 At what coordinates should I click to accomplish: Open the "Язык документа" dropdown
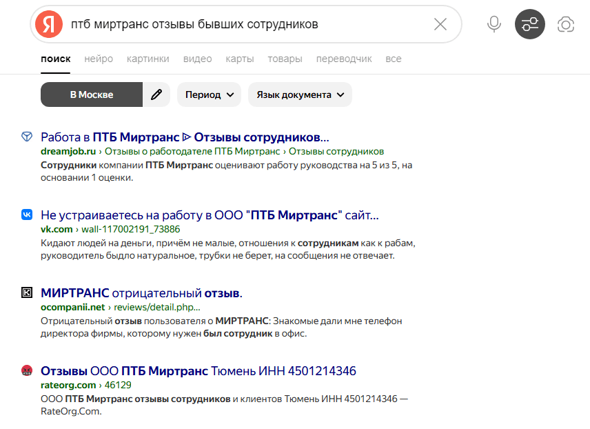[300, 94]
